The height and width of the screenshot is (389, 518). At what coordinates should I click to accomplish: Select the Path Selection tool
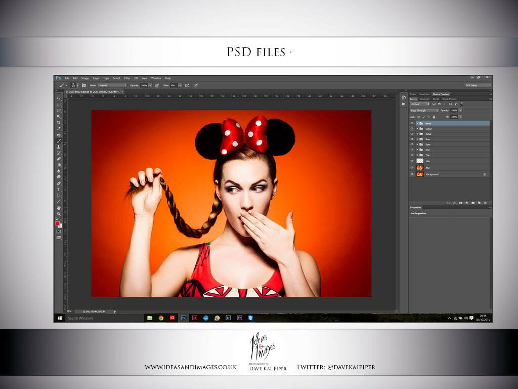click(59, 196)
